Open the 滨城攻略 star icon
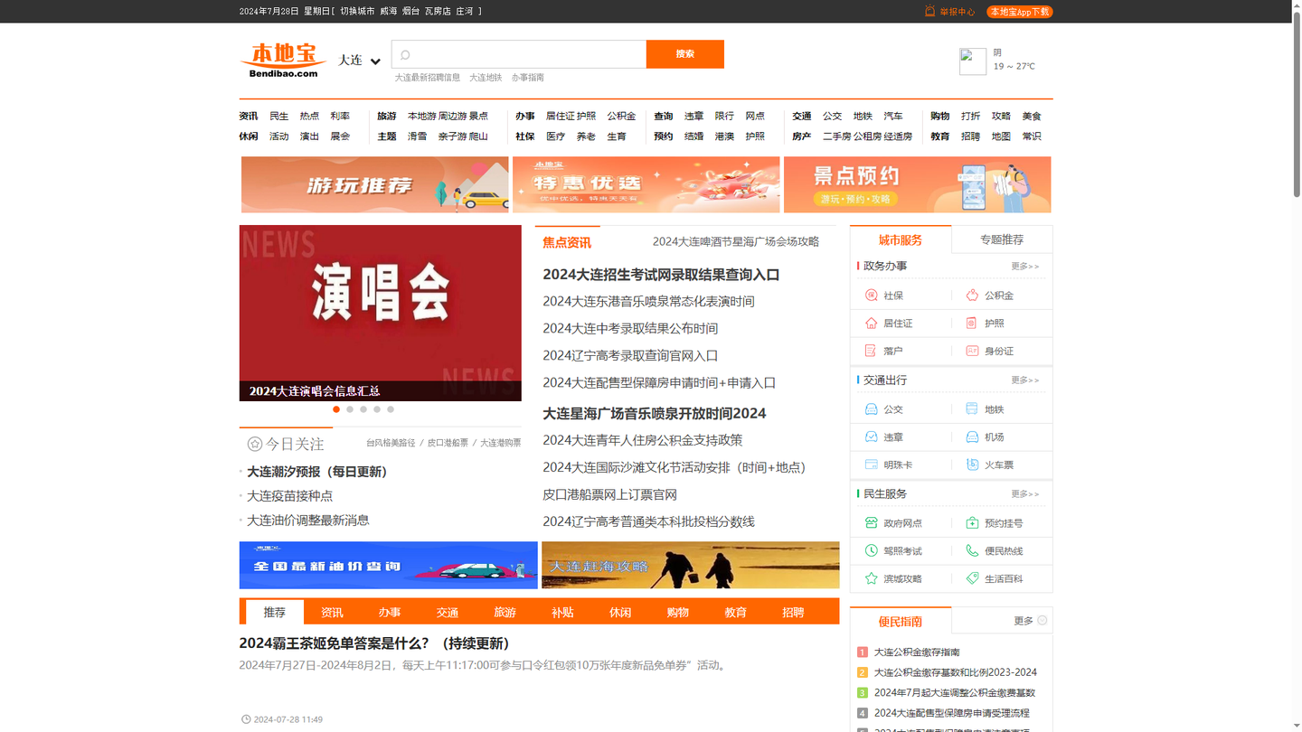 (872, 578)
